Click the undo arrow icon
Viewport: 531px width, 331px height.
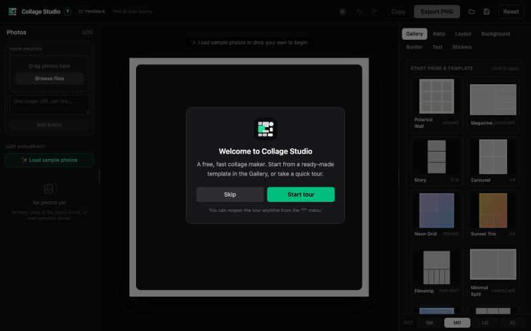point(359,11)
